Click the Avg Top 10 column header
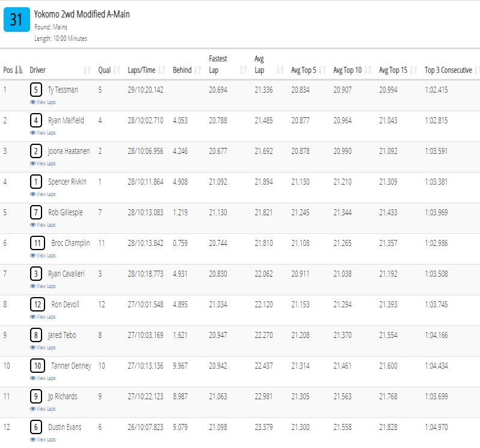Viewport: 480px width, 448px height. tap(348, 70)
